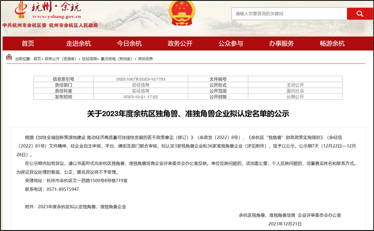This screenshot has width=374, height=231.
Task: Open the 公众参与 menu item
Action: coord(231,43)
